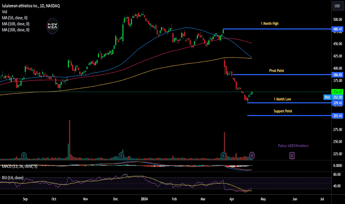The image size is (345, 204).
Task: Click the December earnings E marker
Action: click(121, 156)
